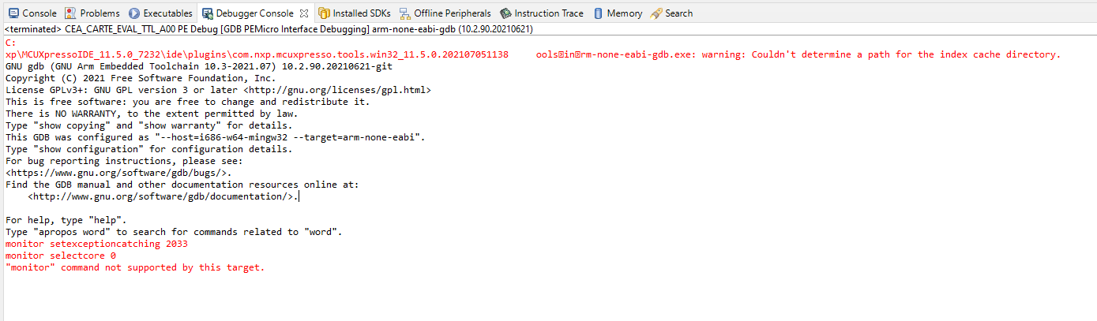The height and width of the screenshot is (321, 1097).
Task: Click the Offline Peripherals icon
Action: 405,13
